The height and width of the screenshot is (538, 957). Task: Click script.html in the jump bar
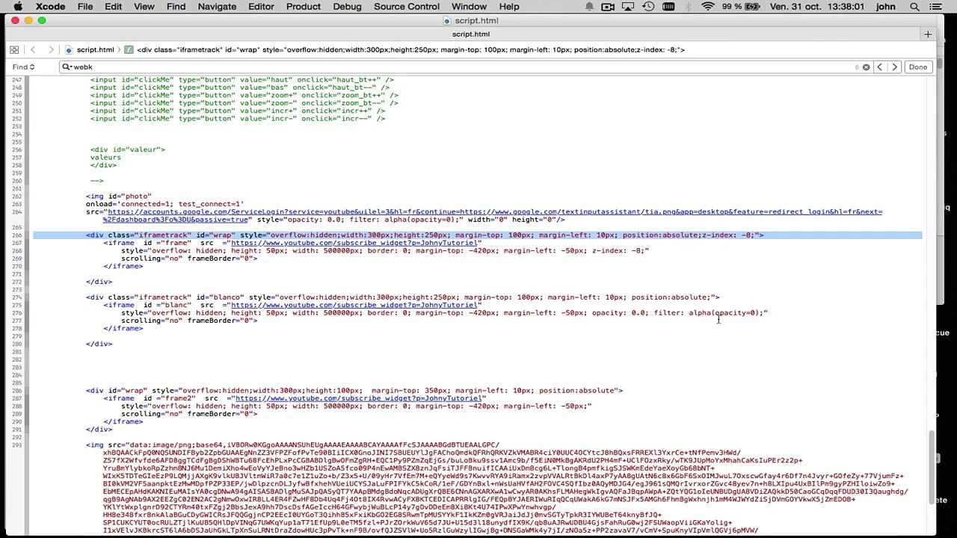95,49
